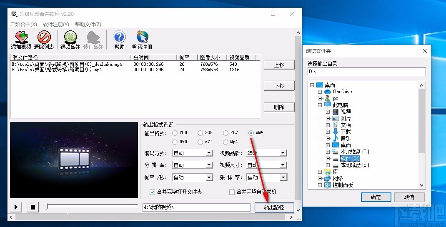
Task: Click the 总时间 column header
Action: pos(154,57)
